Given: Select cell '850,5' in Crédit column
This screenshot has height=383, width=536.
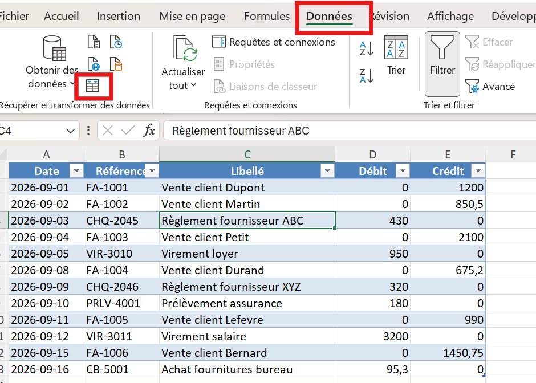Looking at the screenshot, I should point(448,204).
